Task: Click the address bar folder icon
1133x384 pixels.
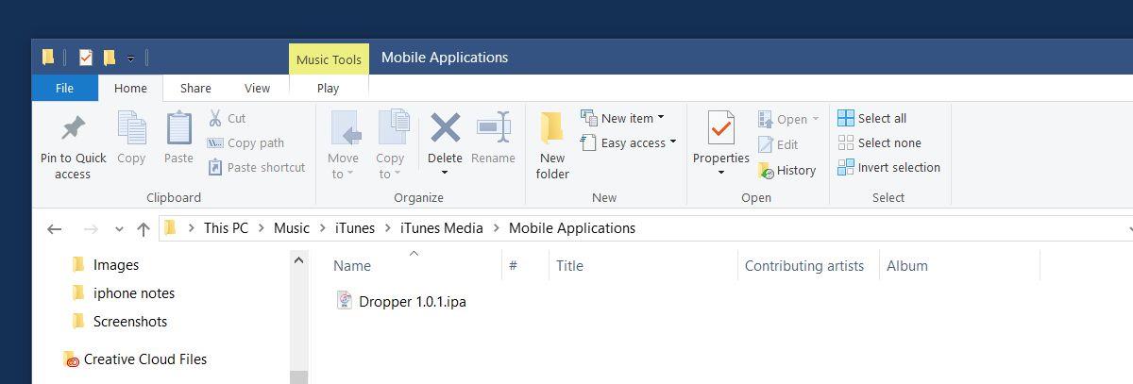Action: (170, 227)
